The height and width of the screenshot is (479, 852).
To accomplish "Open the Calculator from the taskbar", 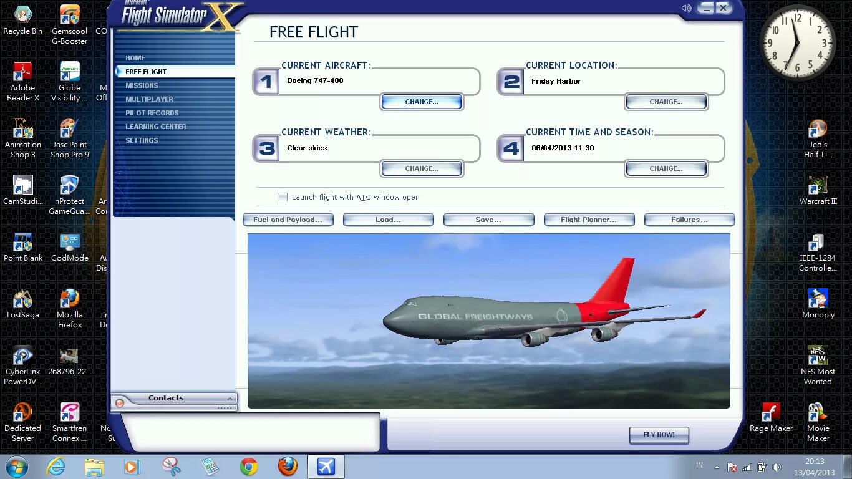I will pos(210,467).
